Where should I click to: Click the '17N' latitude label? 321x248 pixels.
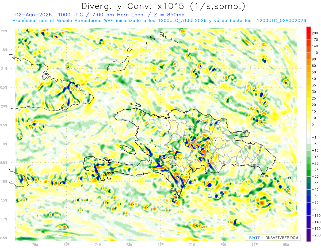point(4,219)
